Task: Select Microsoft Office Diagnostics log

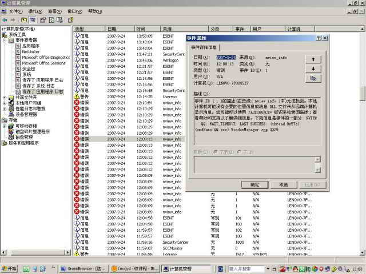Action: (46, 57)
